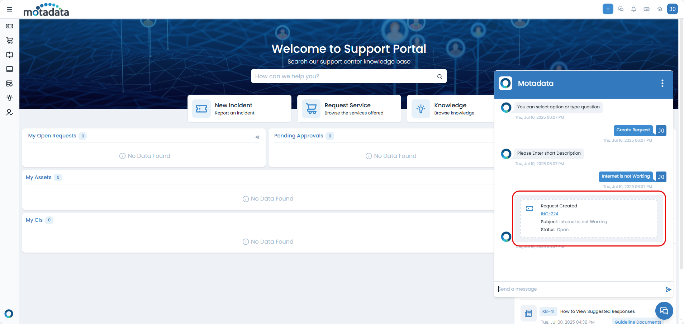684x324 pixels.
Task: Toggle the floating chat bubble button
Action: 664,311
